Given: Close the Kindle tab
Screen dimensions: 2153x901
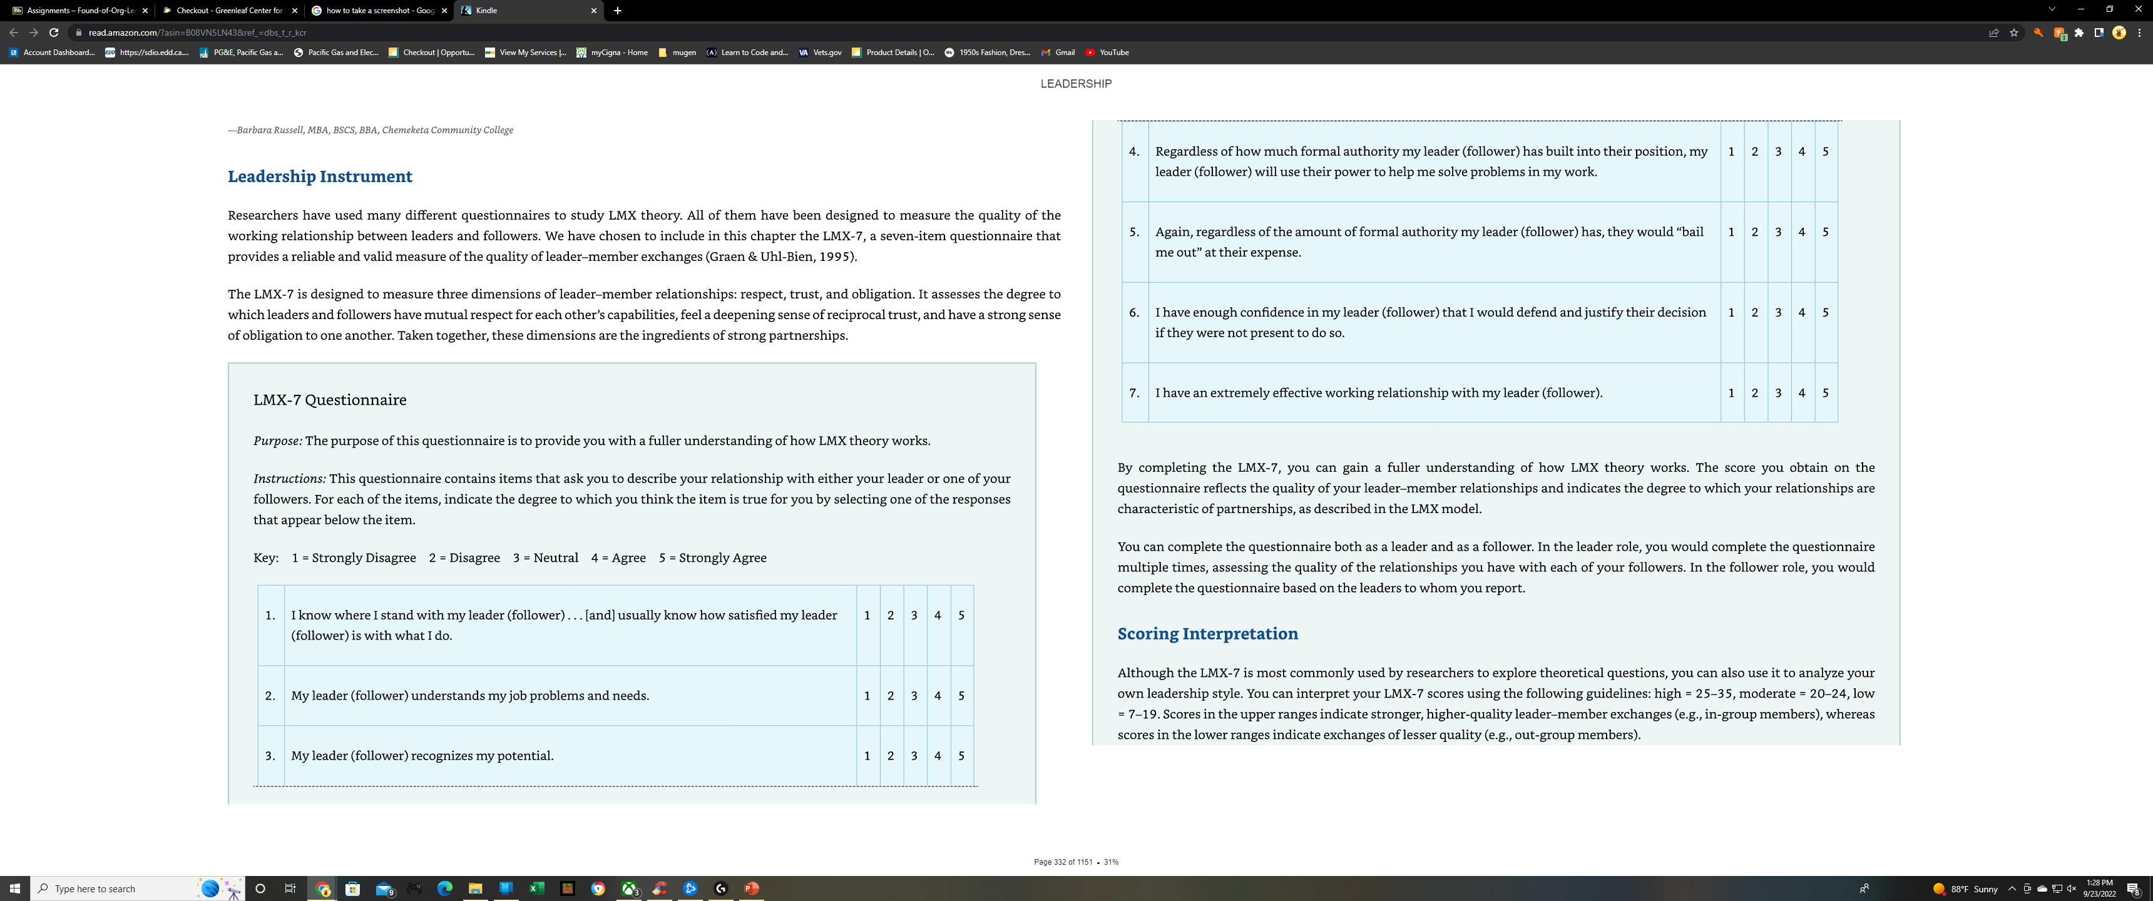Looking at the screenshot, I should pyautogui.click(x=593, y=11).
